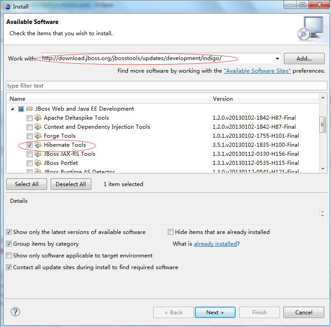Select Context and Dependency Injection Tools label
Screen dimensions: 331x327
tap(97, 127)
